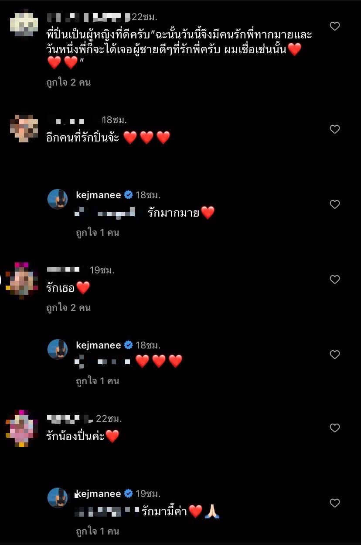The height and width of the screenshot is (545, 361).
Task: Like the comment รักน้องปิ่นค่ะ
Action: point(335,428)
